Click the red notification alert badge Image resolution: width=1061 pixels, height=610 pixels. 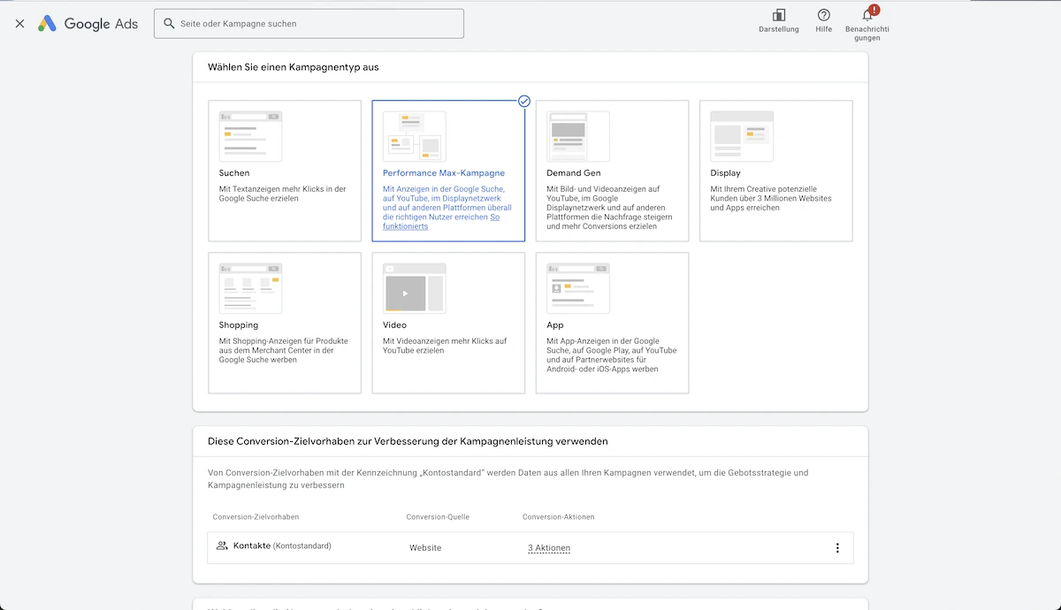tap(874, 10)
